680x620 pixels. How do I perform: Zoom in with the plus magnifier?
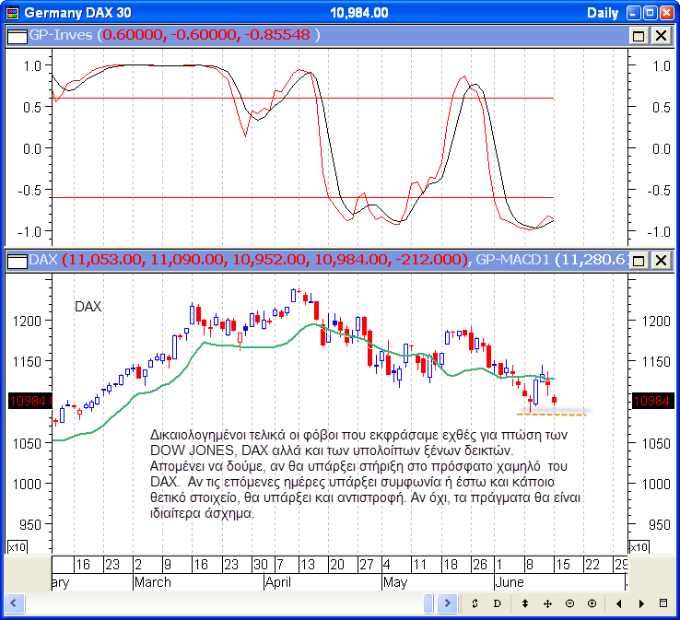(592, 603)
